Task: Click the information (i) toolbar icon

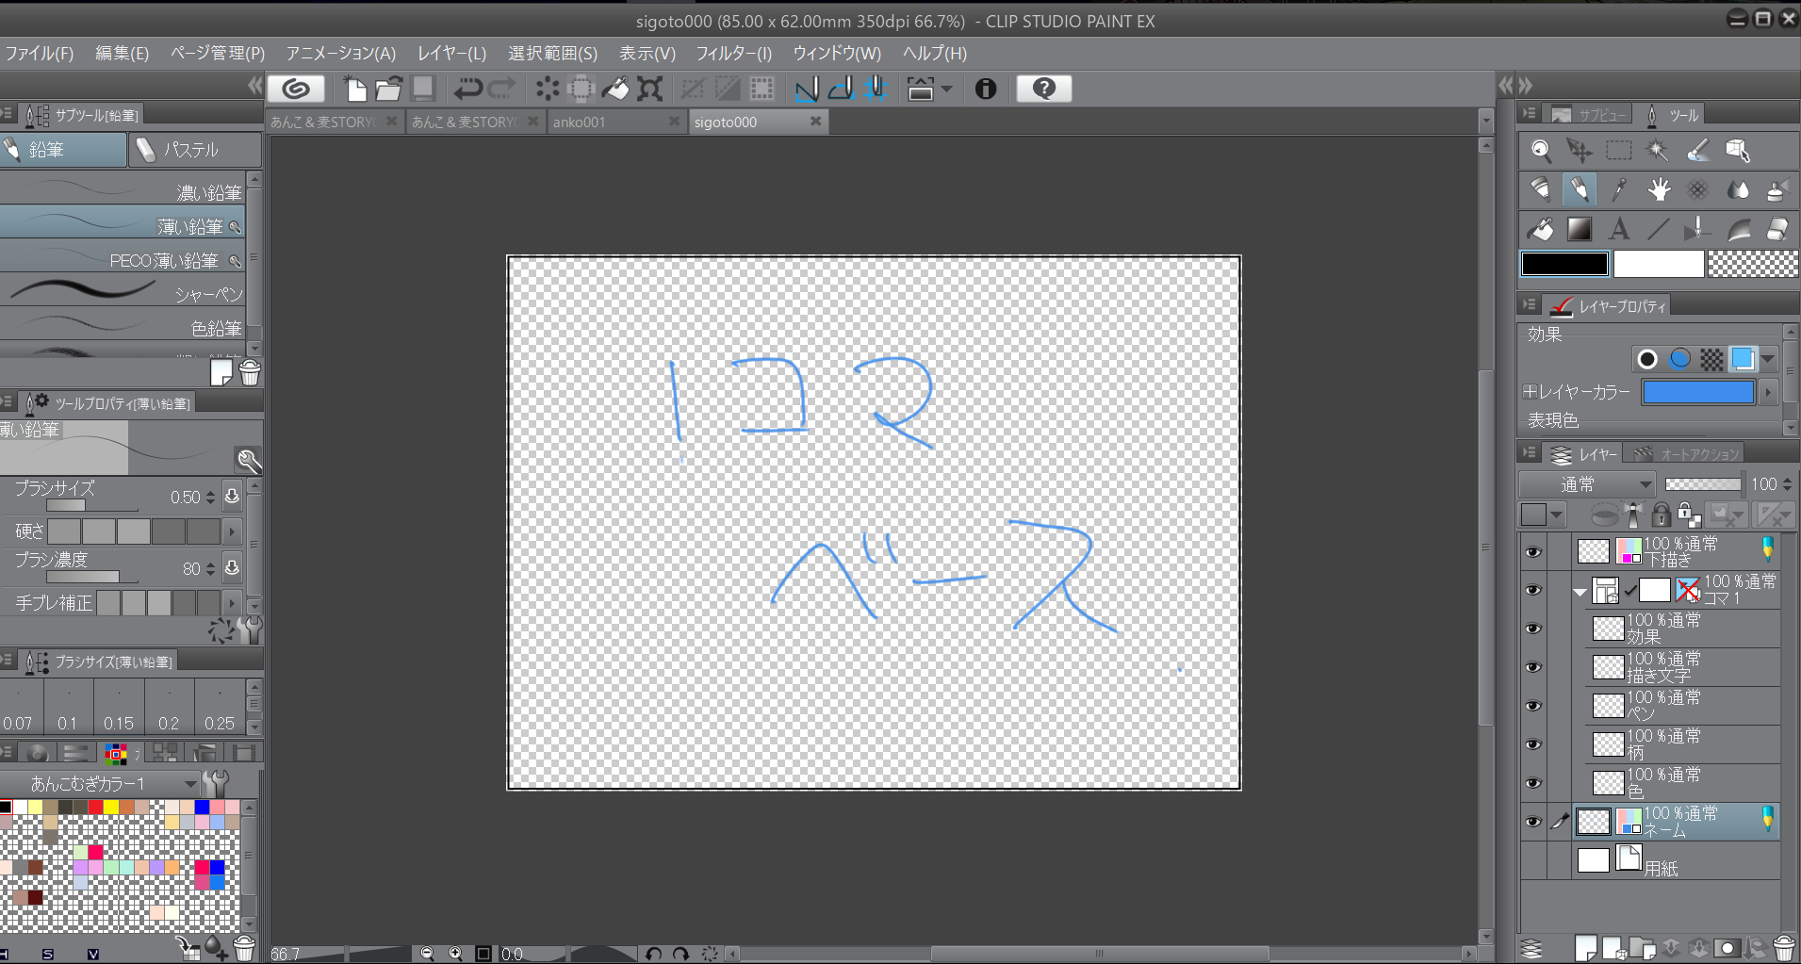Action: (x=986, y=89)
